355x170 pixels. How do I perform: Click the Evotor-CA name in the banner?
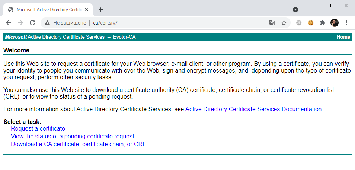coord(124,37)
